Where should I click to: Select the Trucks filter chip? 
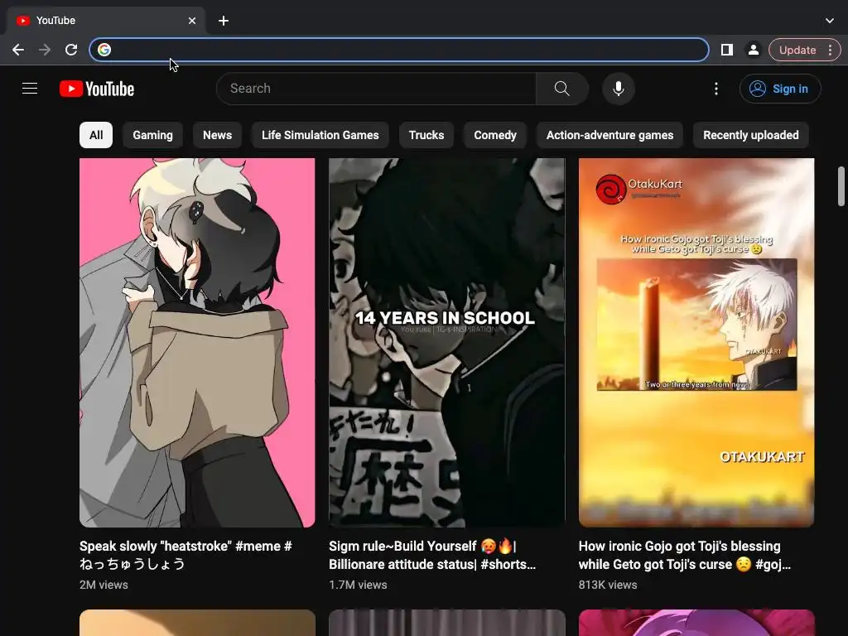[426, 135]
